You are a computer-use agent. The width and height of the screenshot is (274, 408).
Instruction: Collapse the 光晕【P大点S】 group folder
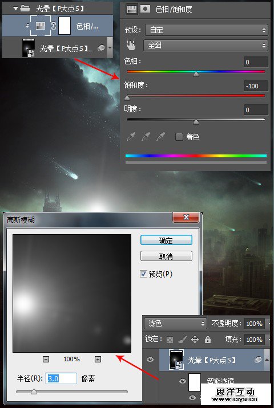click(15, 9)
